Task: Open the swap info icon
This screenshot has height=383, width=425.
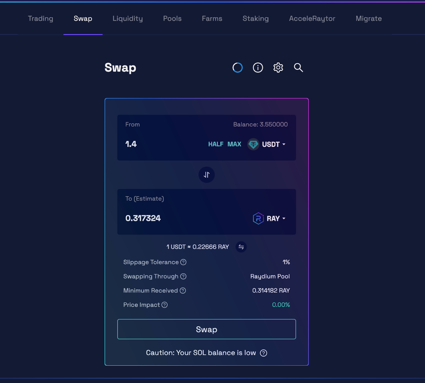Action: (258, 68)
